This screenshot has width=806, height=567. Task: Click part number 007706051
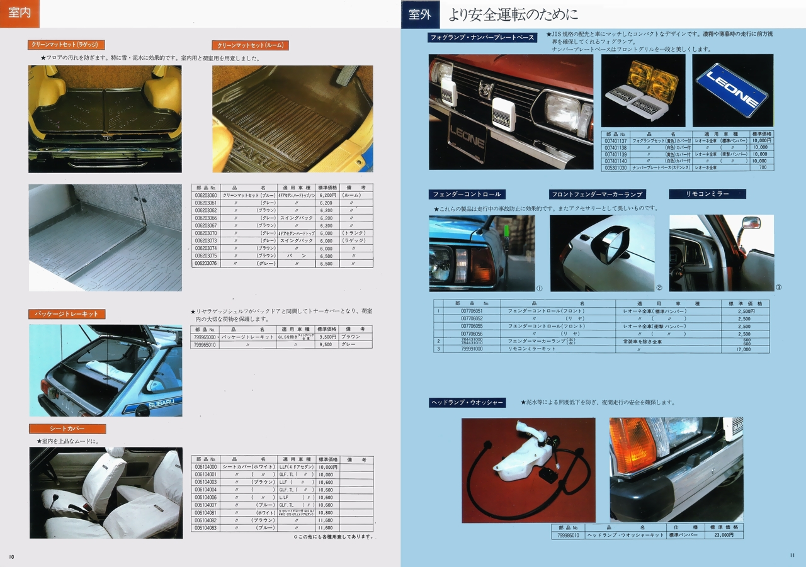point(472,311)
